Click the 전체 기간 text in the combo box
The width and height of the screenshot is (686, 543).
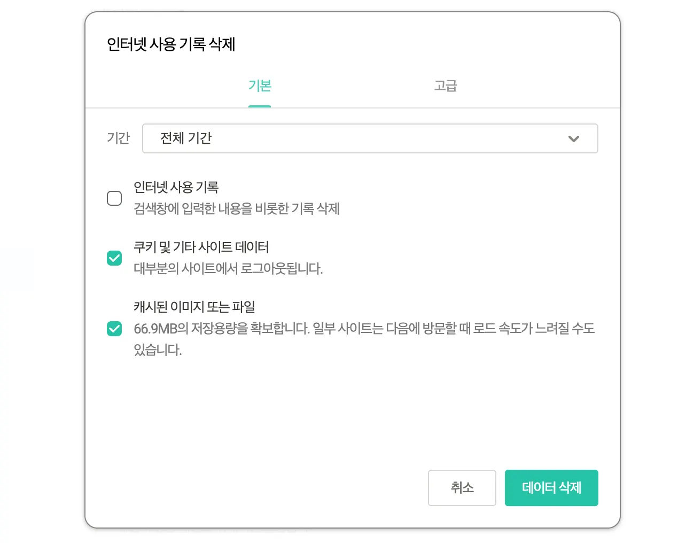pos(186,138)
